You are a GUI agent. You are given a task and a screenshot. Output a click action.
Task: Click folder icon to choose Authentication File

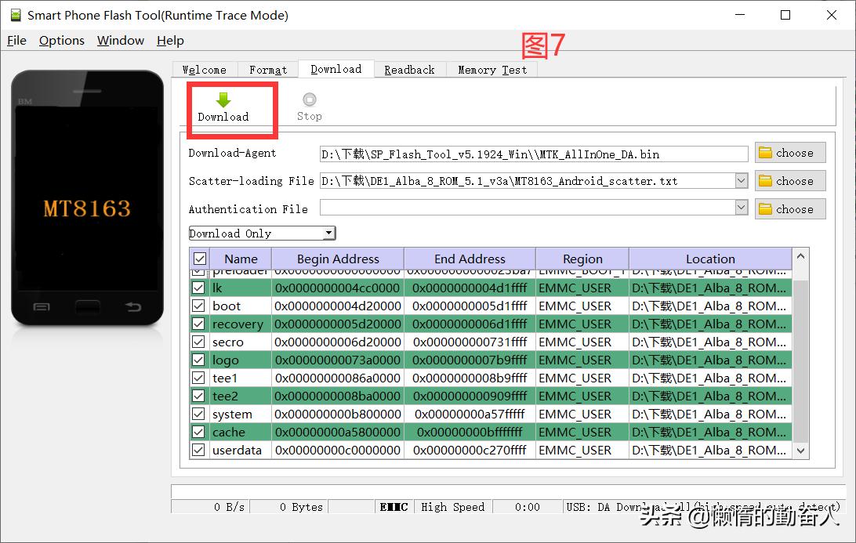point(766,209)
